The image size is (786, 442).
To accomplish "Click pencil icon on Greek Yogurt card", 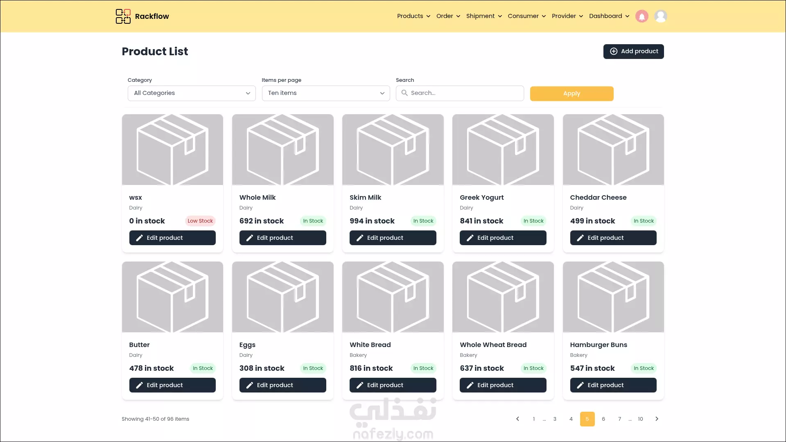I will pos(470,238).
